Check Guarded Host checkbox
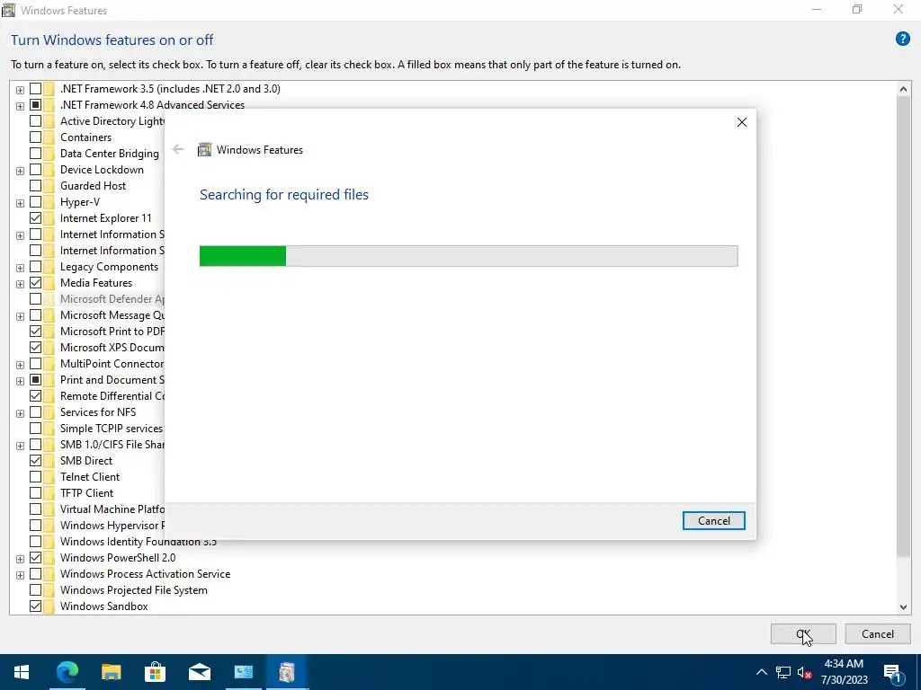 [x=36, y=186]
